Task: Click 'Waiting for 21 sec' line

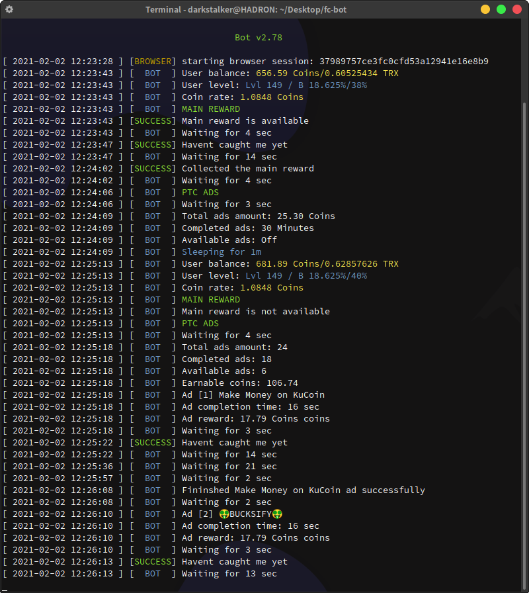Action: 229,467
